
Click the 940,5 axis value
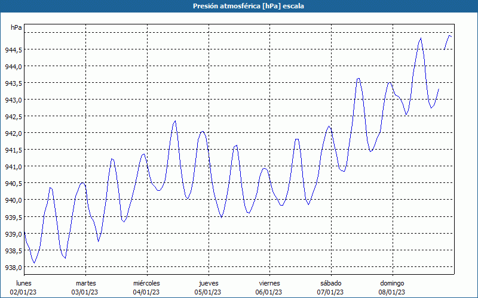coord(13,184)
